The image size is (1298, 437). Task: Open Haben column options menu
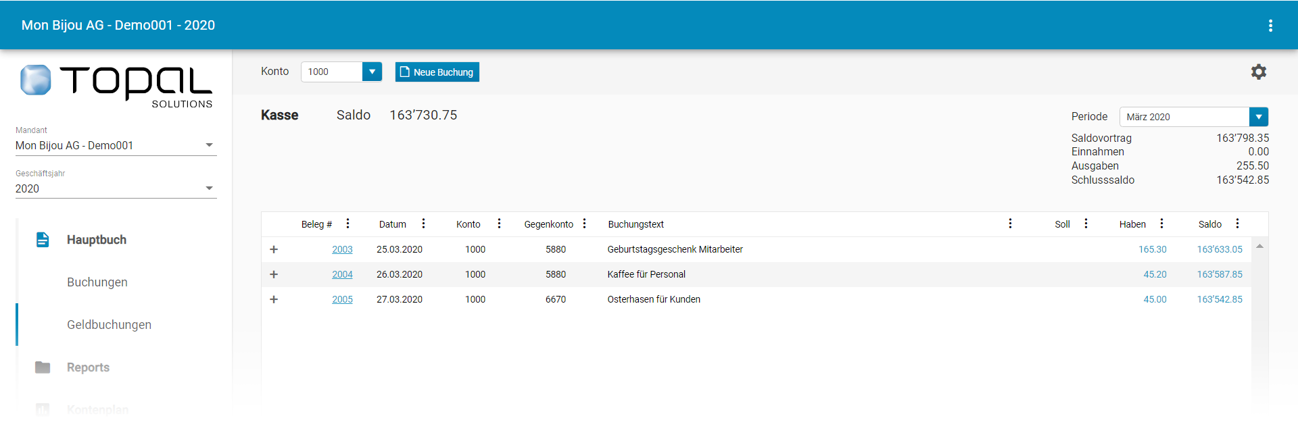click(1161, 224)
